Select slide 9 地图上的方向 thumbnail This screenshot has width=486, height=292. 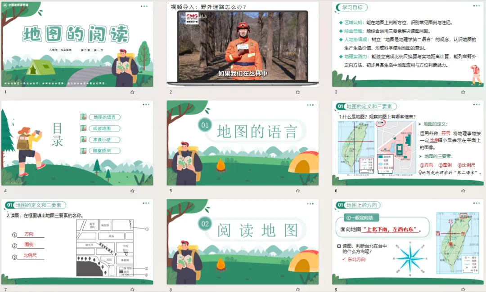point(408,242)
